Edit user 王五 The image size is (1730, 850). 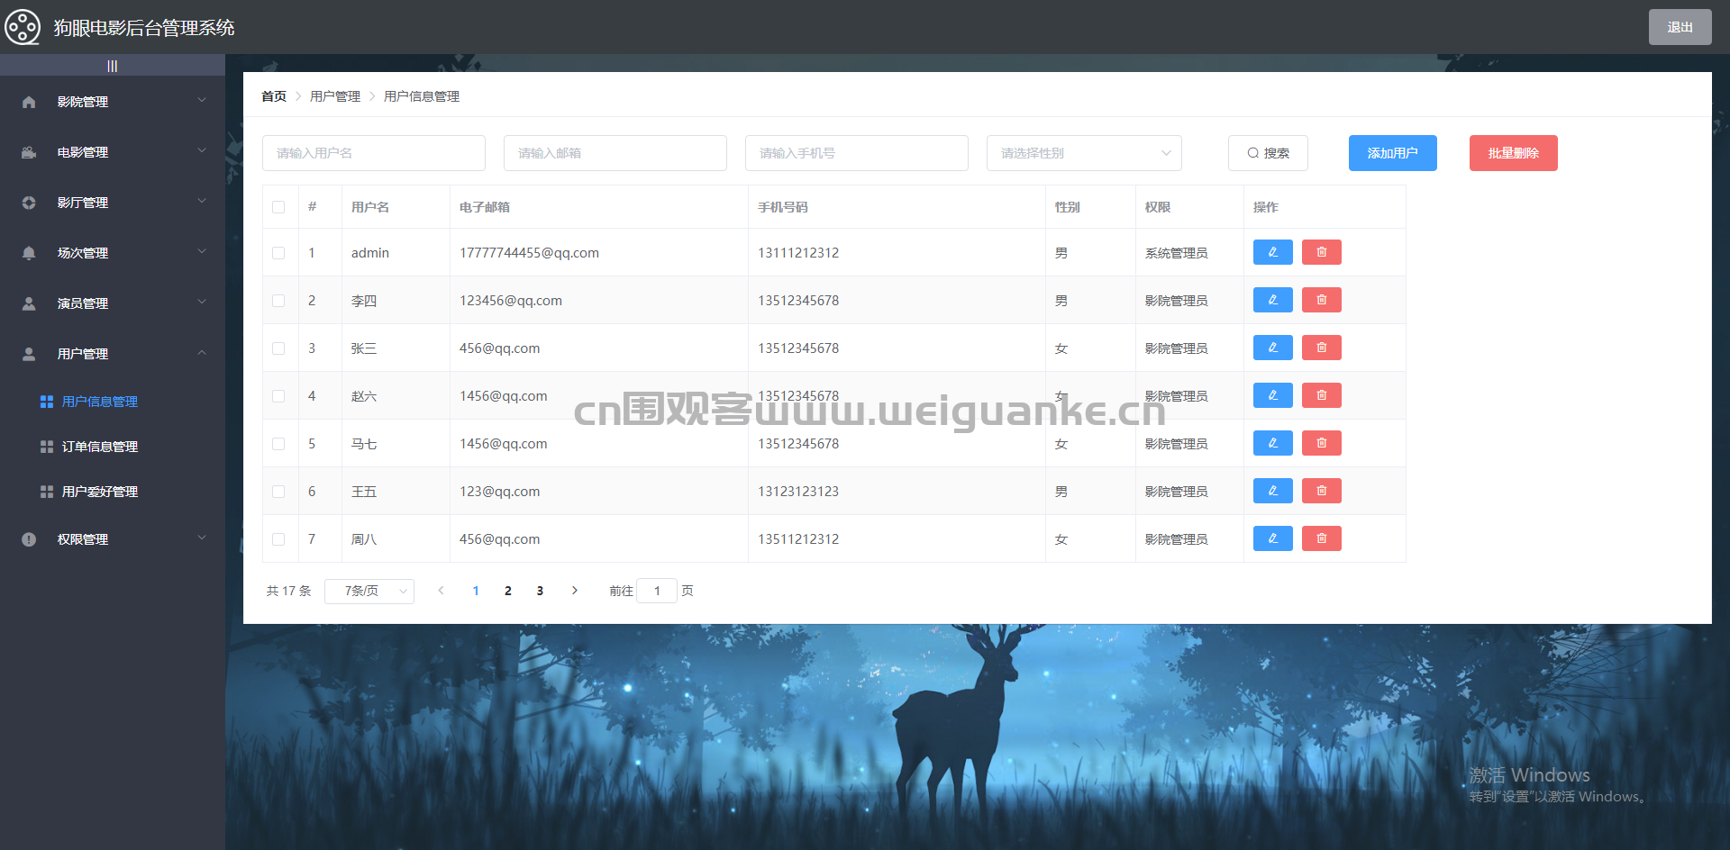coord(1273,491)
